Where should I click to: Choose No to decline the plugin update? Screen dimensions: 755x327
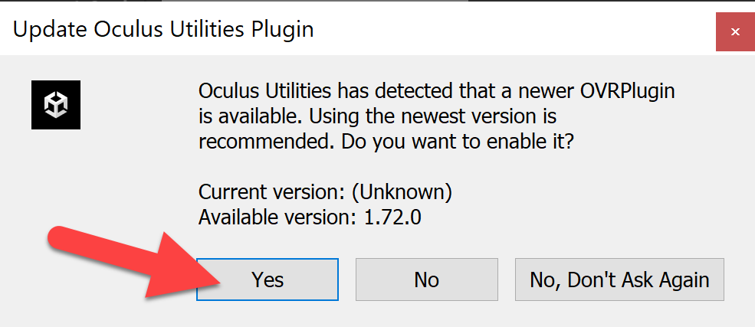click(x=427, y=280)
